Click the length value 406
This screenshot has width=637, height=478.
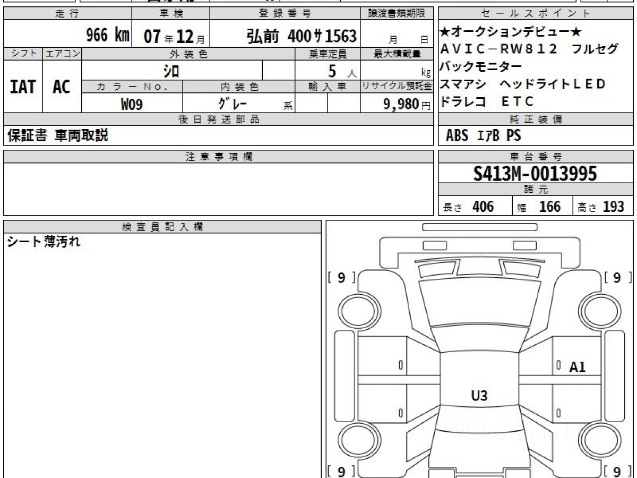(x=483, y=207)
